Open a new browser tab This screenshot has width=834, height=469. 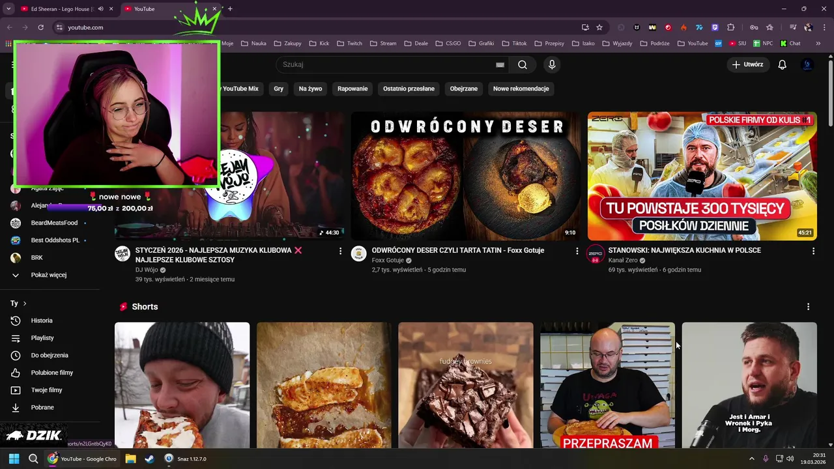pos(230,9)
